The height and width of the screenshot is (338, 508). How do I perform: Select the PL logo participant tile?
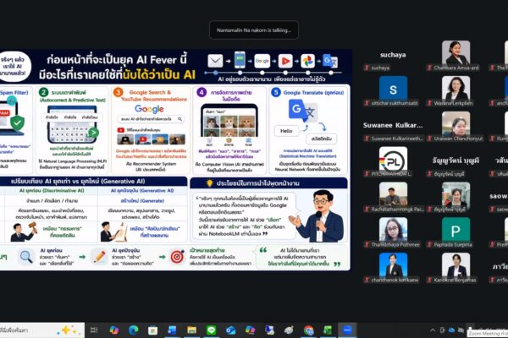[393, 159]
